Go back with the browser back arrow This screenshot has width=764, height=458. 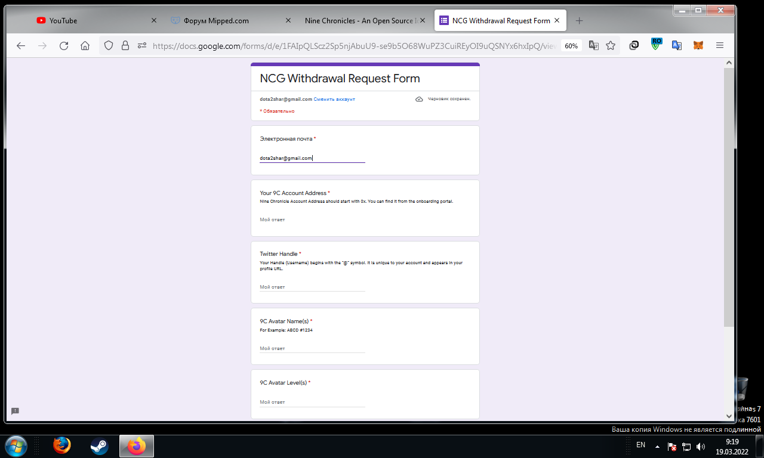pos(21,45)
